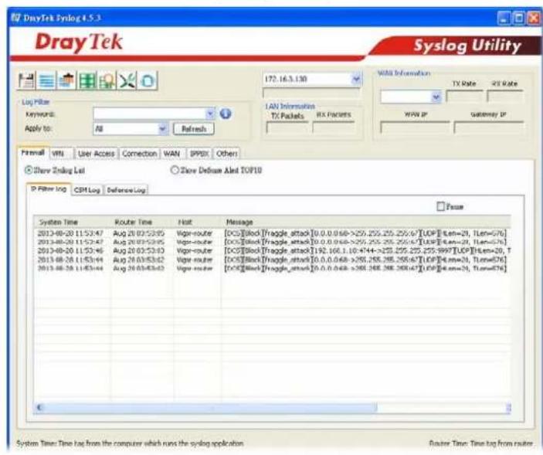Click the Message column header

[x=366, y=222]
